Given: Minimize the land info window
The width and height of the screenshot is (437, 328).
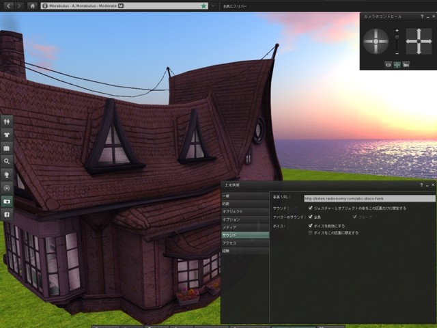Looking at the screenshot, I should coord(427,185).
